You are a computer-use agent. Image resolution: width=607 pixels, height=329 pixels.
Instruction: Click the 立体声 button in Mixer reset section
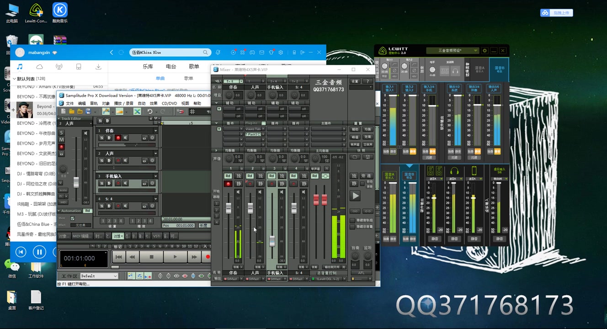click(367, 144)
